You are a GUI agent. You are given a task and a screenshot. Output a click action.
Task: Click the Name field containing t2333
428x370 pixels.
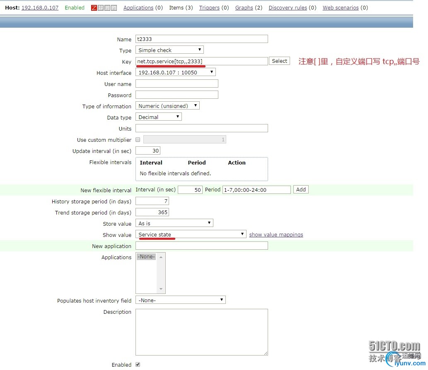(201, 39)
